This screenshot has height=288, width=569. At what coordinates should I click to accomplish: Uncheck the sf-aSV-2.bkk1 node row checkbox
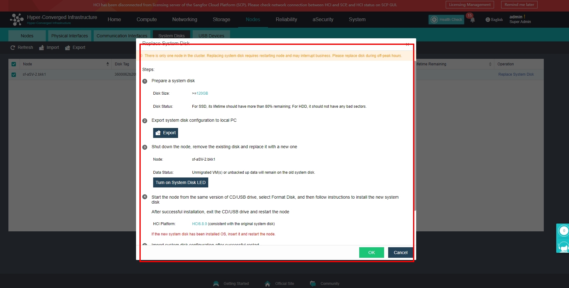click(14, 75)
